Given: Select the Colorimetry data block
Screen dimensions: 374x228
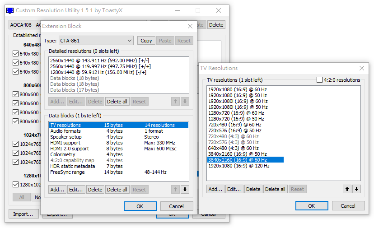Looking at the screenshot, I should [119, 154].
